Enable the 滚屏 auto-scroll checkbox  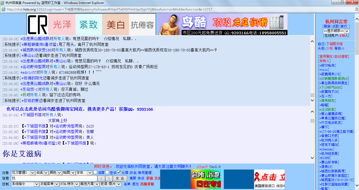[95, 172]
